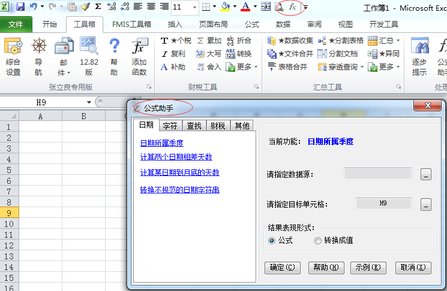Click the 综合设置 gear icon
This screenshot has width=447, height=291.
coord(13,48)
